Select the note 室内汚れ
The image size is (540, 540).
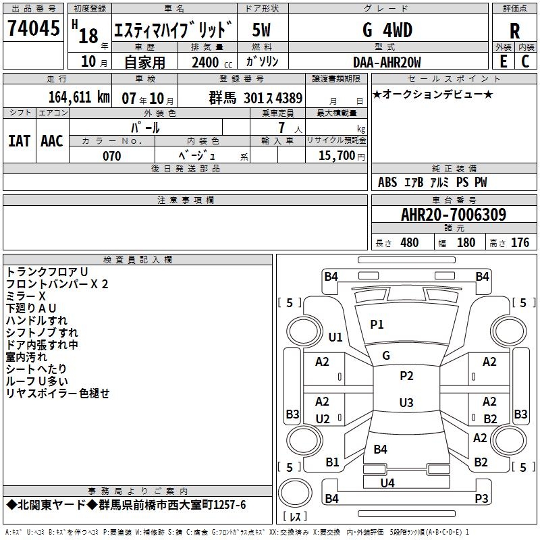pos(26,357)
